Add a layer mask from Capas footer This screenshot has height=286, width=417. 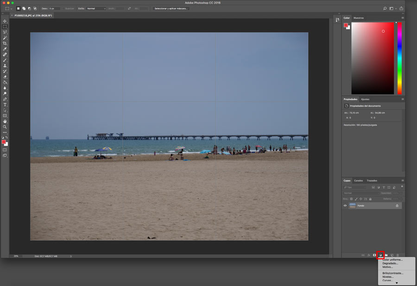(x=374, y=255)
